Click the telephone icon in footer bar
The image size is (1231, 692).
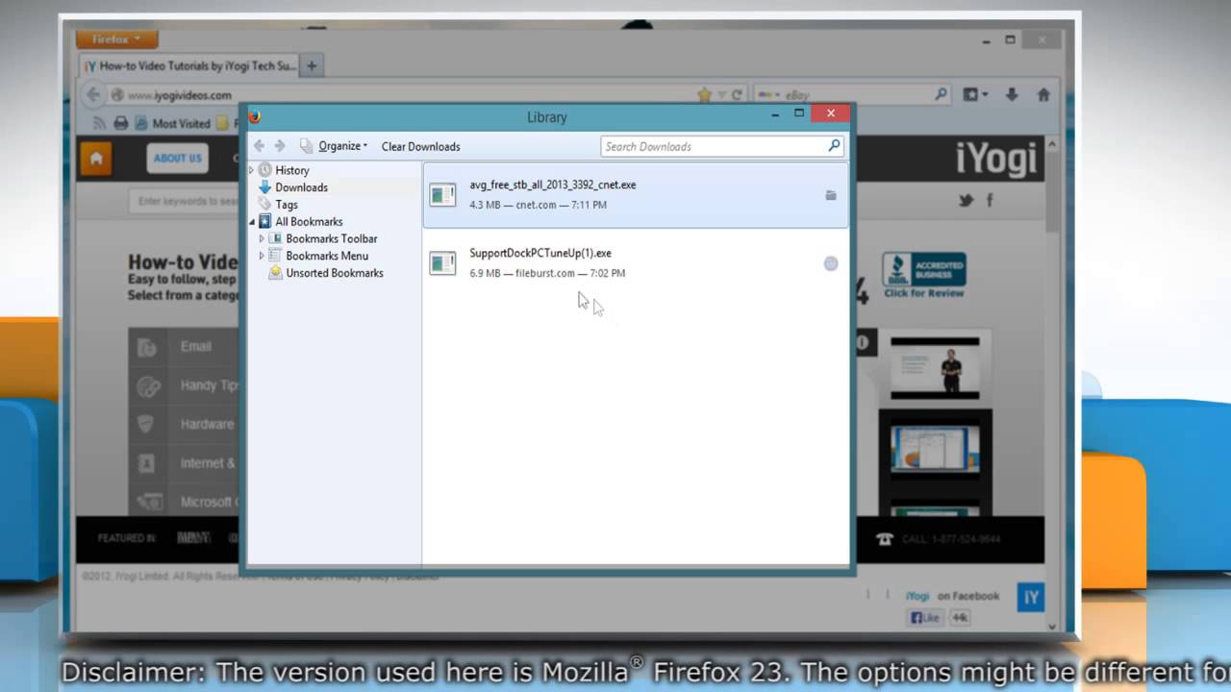(885, 539)
